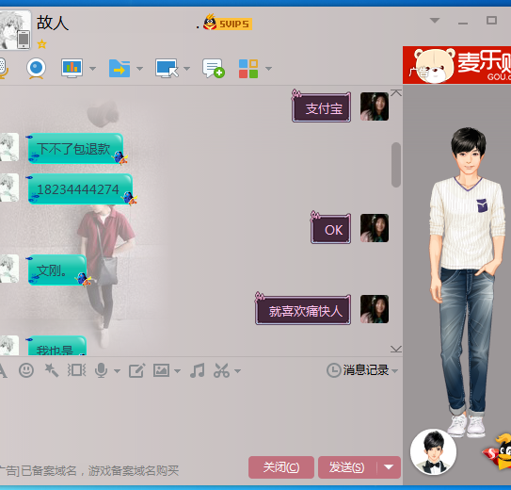This screenshot has width=511, height=490.
Task: Expand the remote desktop dropdown arrow
Action: click(186, 69)
